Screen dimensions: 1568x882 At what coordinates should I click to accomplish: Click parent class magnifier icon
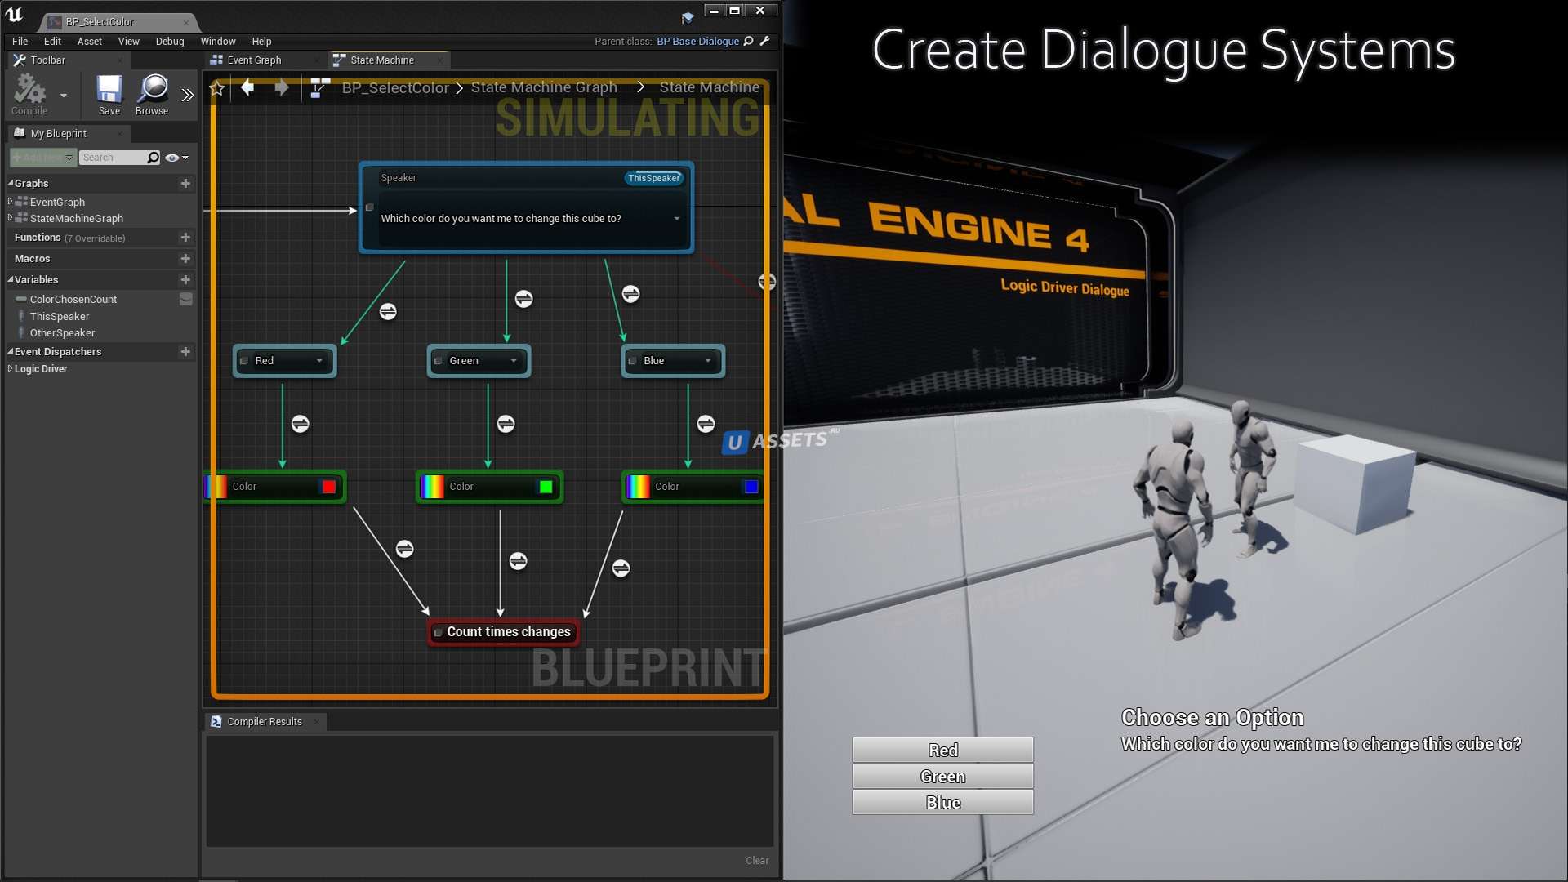click(749, 41)
